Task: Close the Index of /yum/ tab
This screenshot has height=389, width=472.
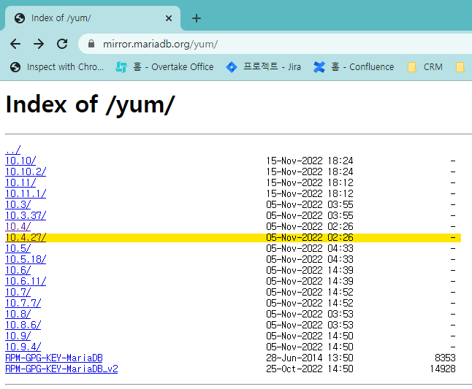Action: click(169, 18)
